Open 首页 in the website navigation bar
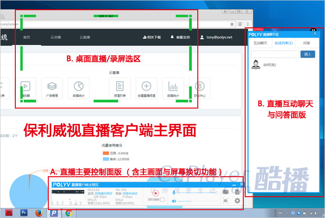This screenshot has width=325, height=218. coord(26,37)
